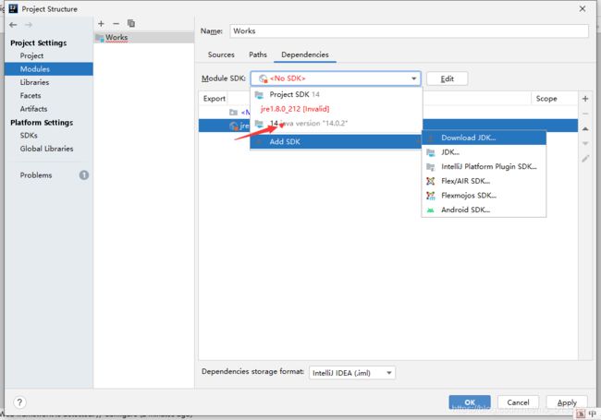
Task: Remove the dependency with the minus icon under Scope
Action: pos(585,114)
